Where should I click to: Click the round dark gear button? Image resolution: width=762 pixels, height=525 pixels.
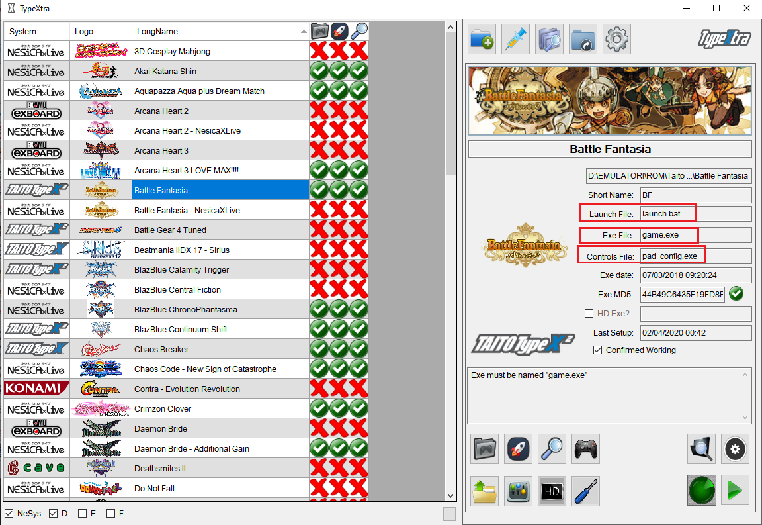click(735, 449)
